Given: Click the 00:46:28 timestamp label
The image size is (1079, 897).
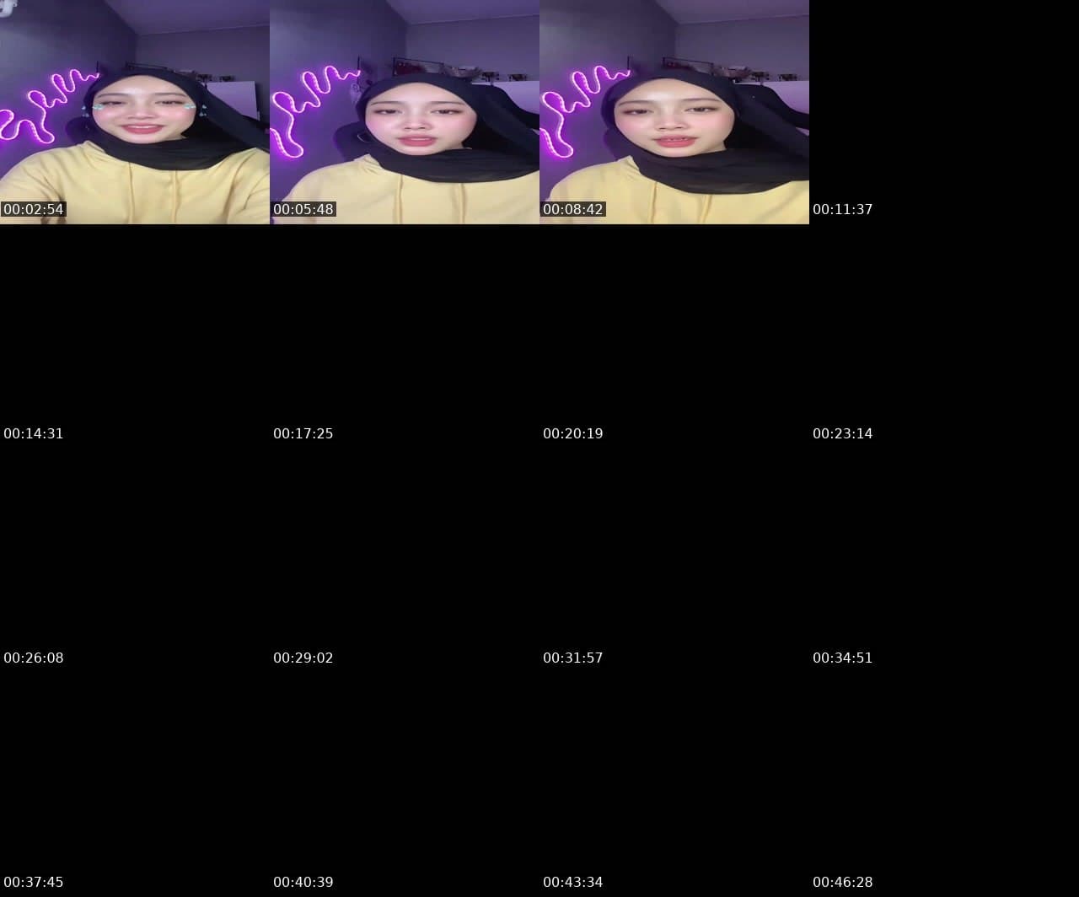Looking at the screenshot, I should 843,882.
